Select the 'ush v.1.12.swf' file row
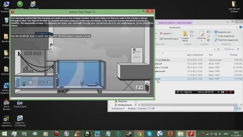The width and height of the screenshot is (243, 137). tap(199, 67)
